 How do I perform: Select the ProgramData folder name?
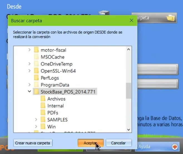(x=55, y=85)
